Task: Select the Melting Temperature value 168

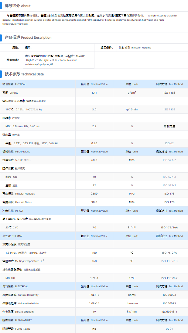Action: coord(94,261)
